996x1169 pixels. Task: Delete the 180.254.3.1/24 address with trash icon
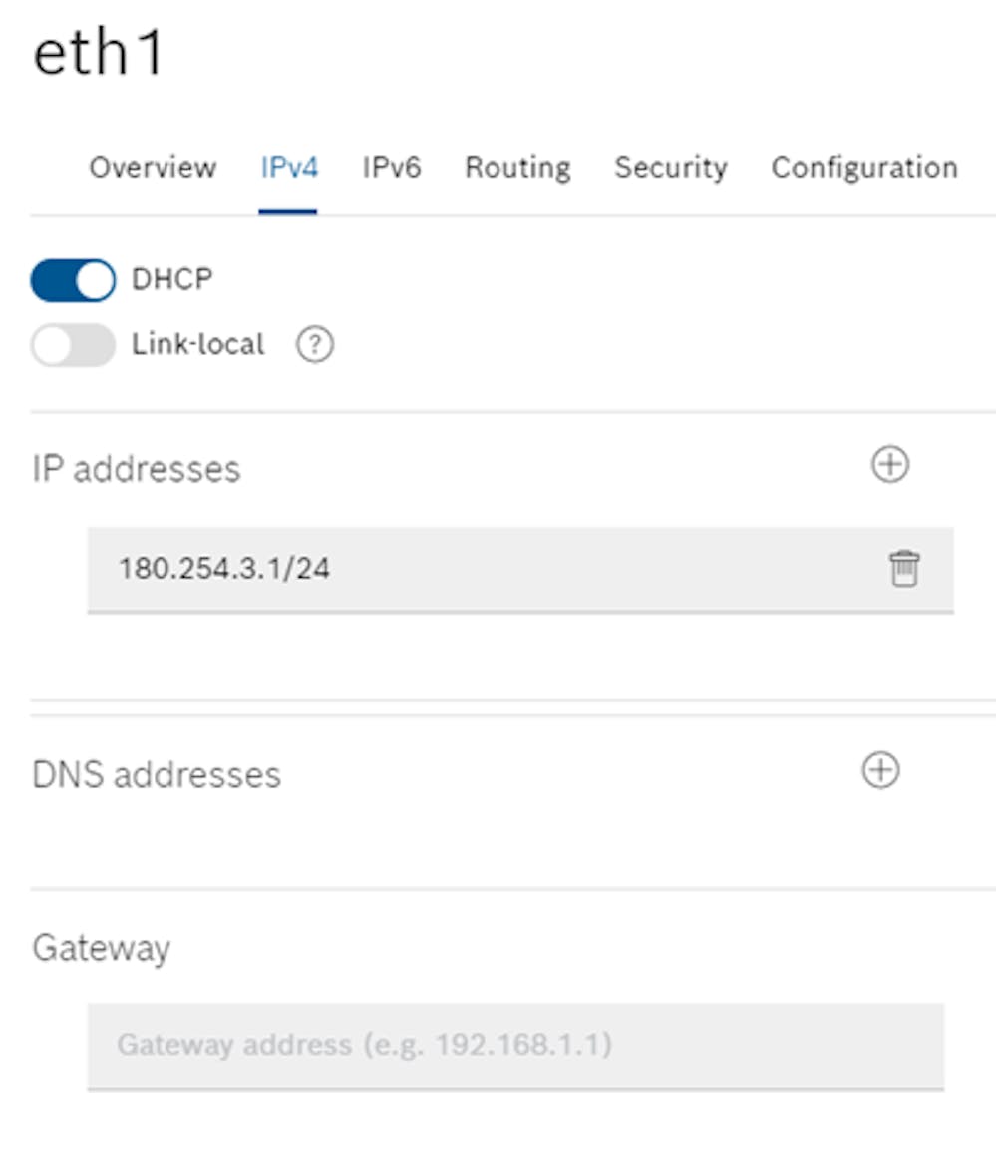tap(903, 569)
